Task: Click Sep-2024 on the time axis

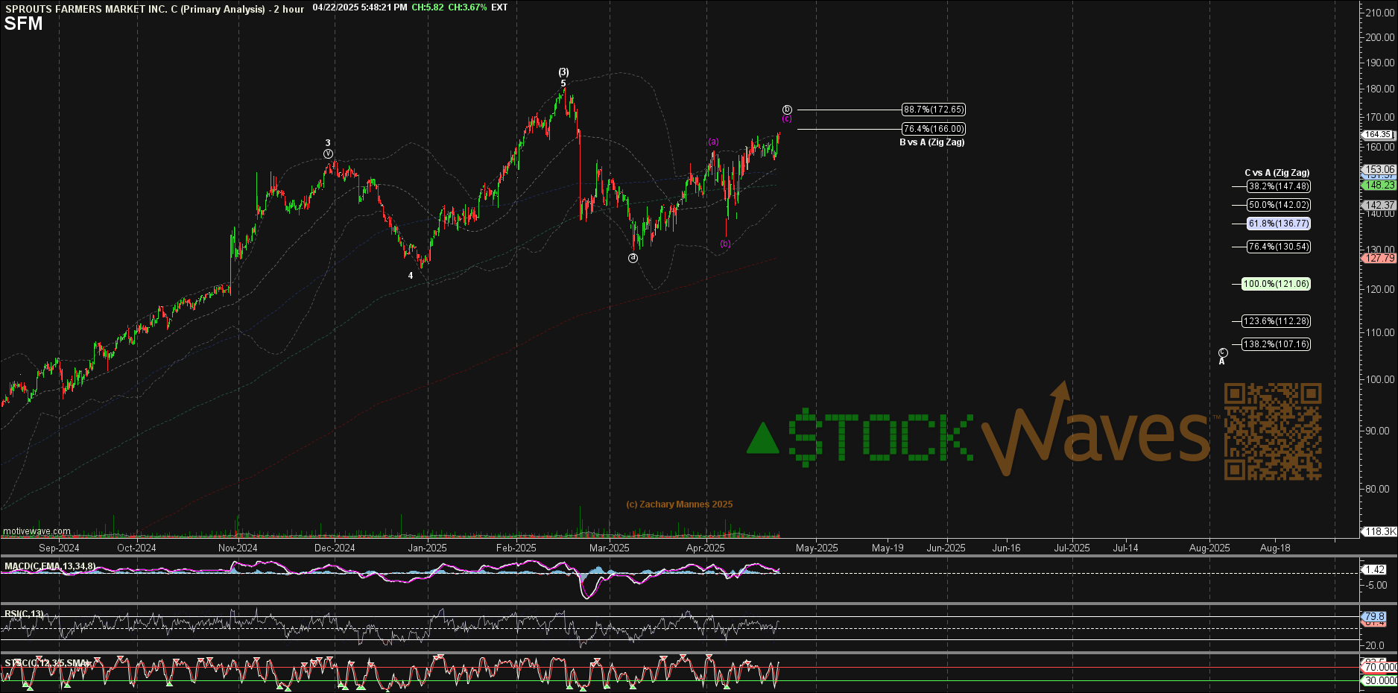Action: [x=59, y=548]
